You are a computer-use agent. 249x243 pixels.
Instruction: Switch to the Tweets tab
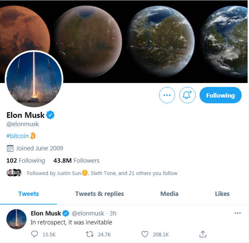pos(28,194)
